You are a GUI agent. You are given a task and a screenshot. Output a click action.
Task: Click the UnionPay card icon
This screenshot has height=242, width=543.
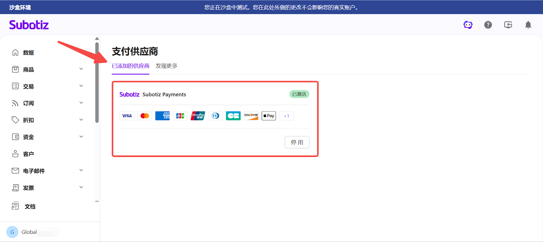click(x=198, y=116)
